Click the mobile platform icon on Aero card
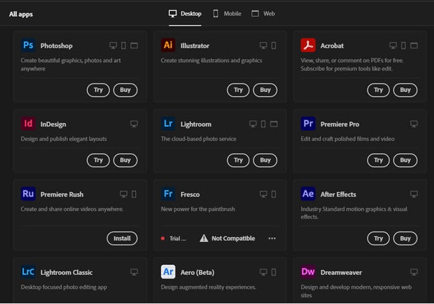Viewport: 434px width, 304px height. click(x=274, y=272)
